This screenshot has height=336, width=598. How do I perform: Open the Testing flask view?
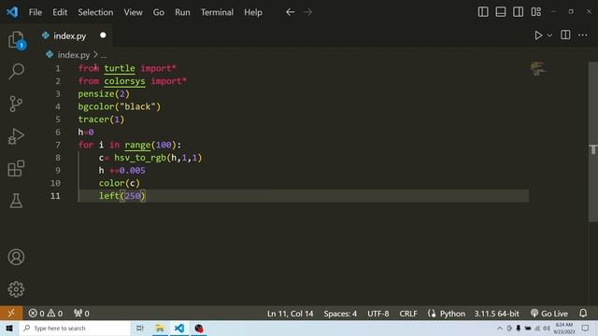coord(16,201)
